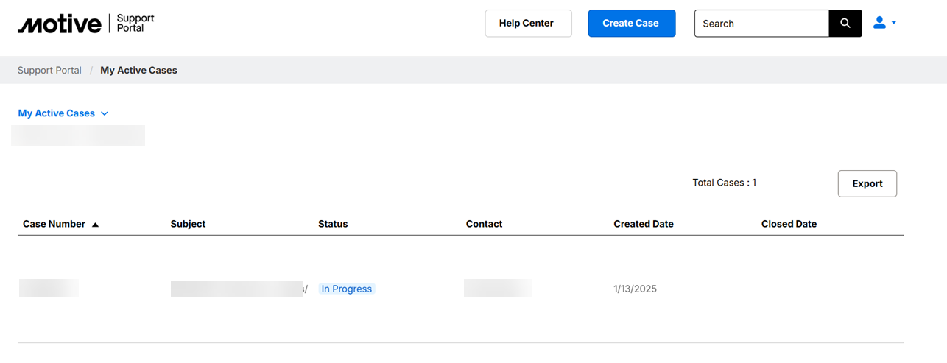
Task: Sort by the Status column header
Action: pyautogui.click(x=333, y=224)
